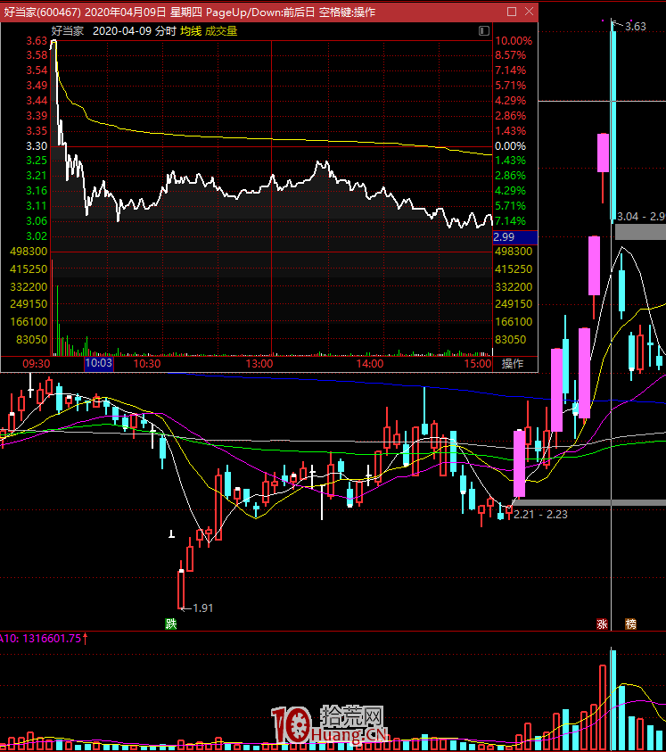
Task: Click the 10.00% top percentage label
Action: pos(514,41)
